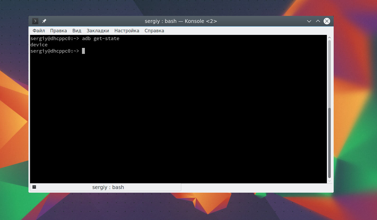Image resolution: width=377 pixels, height=220 pixels.
Task: Open the Konsole window menu icon
Action: (x=35, y=21)
